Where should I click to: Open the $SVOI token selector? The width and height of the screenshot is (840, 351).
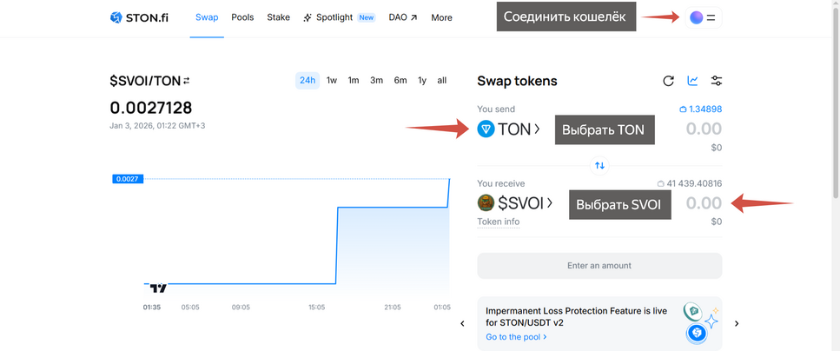coord(515,203)
